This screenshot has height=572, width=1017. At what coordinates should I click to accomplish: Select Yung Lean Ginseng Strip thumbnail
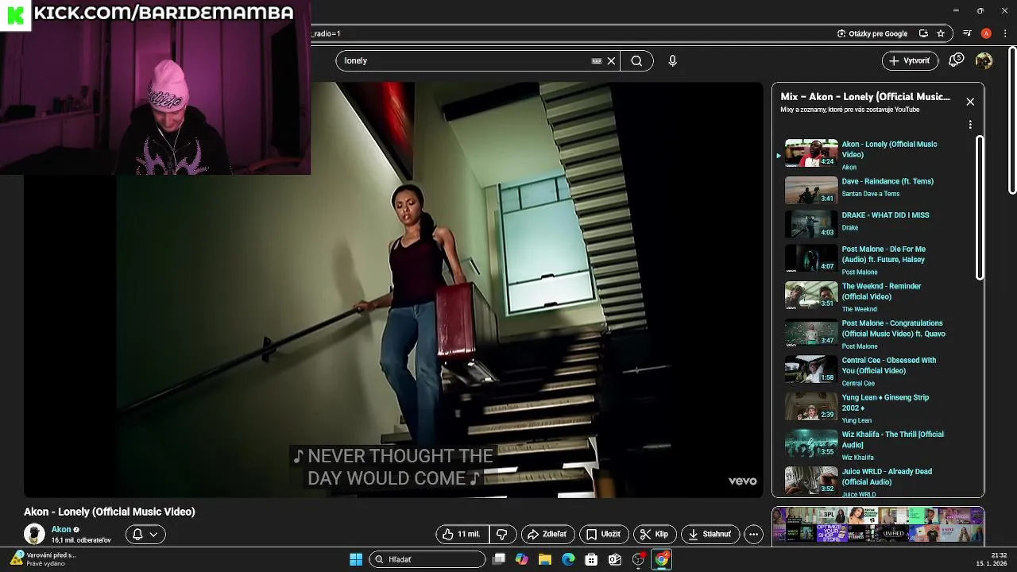pos(811,407)
